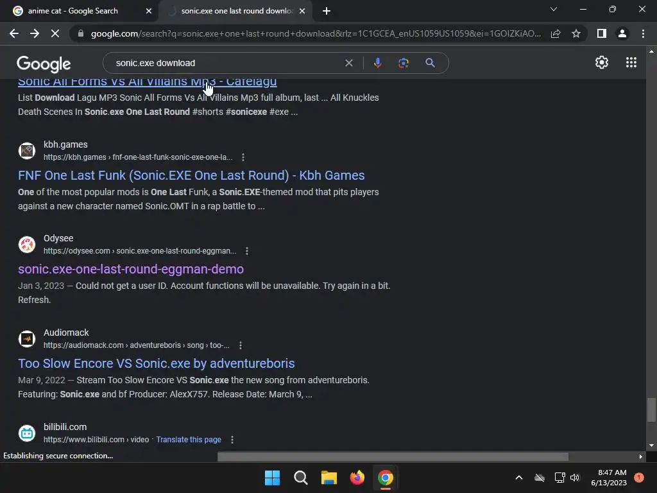The height and width of the screenshot is (493, 657).
Task: Go forward to the next page
Action: pyautogui.click(x=35, y=33)
